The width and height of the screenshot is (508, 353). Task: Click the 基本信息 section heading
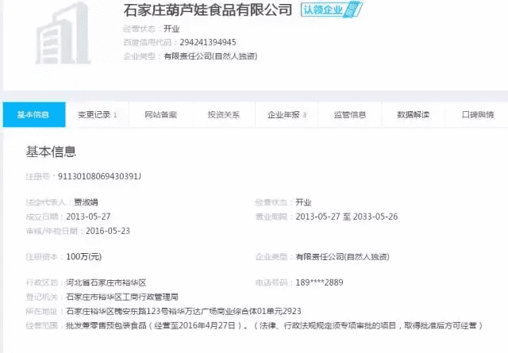click(x=51, y=152)
